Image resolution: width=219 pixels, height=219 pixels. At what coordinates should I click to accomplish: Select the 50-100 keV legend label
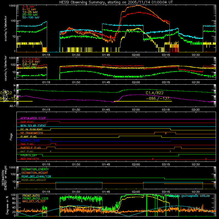click(x=31, y=18)
